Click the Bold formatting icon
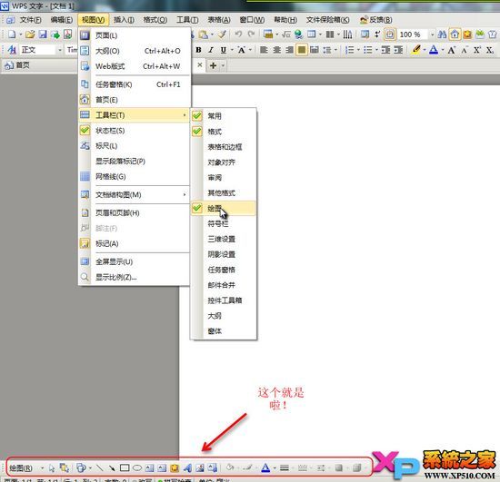 coord(199,50)
